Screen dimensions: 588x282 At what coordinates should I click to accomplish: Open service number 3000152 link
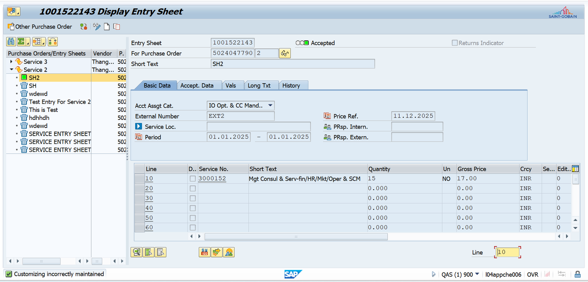tap(212, 179)
